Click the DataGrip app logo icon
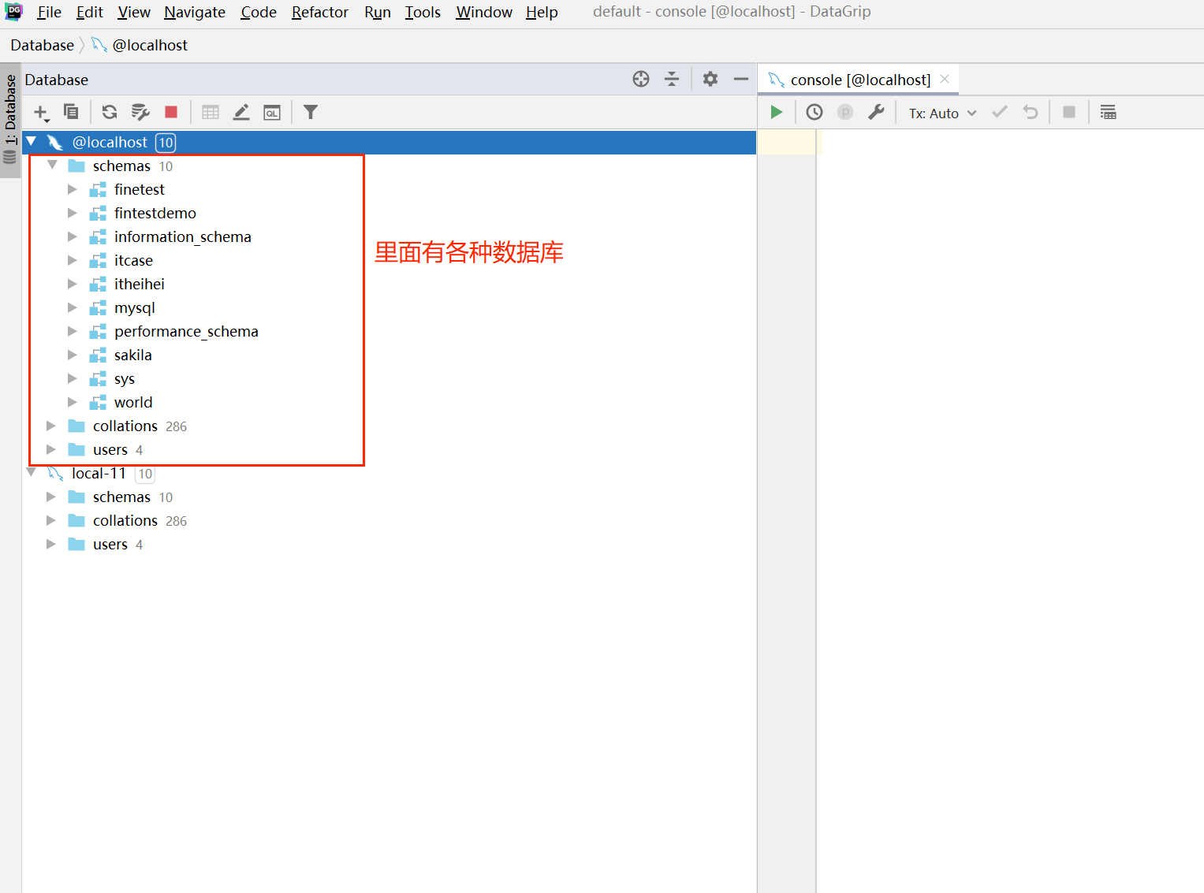The height and width of the screenshot is (893, 1204). pyautogui.click(x=14, y=11)
